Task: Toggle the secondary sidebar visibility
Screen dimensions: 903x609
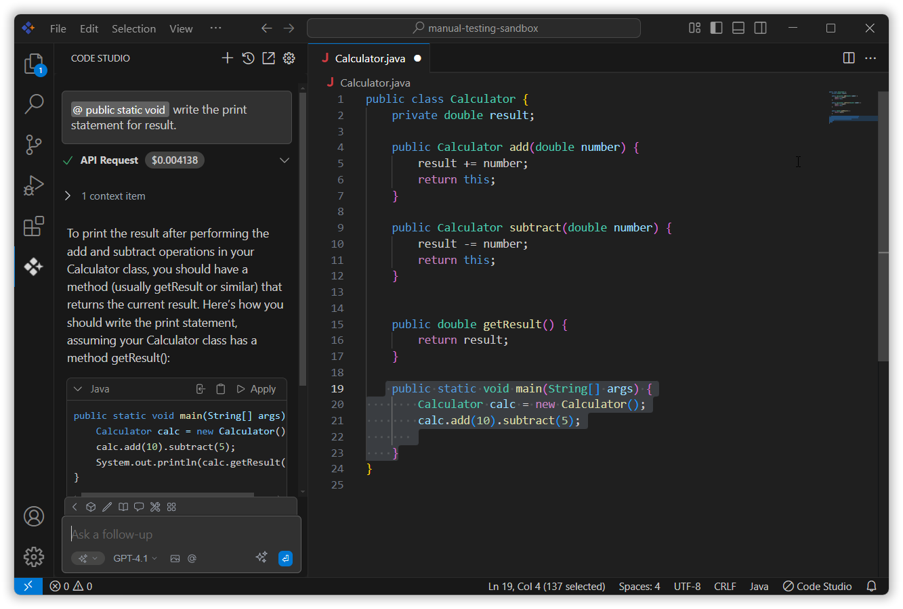Action: 761,28
